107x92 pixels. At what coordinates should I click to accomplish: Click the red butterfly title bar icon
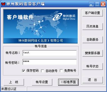pos(3,4)
